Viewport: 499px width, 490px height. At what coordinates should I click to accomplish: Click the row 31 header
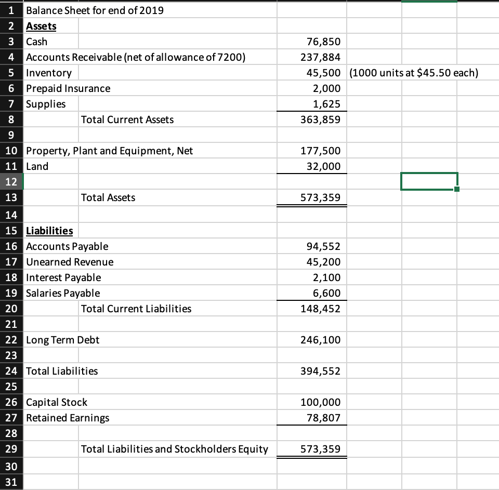point(11,482)
